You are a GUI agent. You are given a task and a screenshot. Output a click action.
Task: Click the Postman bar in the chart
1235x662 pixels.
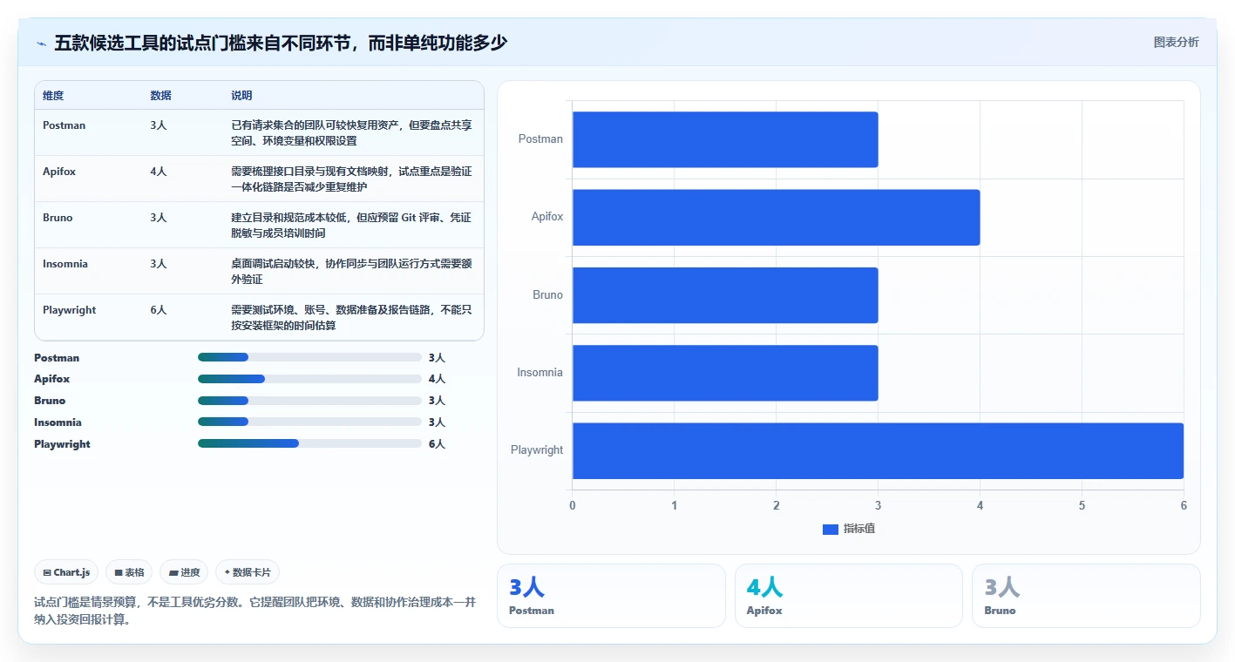[725, 139]
